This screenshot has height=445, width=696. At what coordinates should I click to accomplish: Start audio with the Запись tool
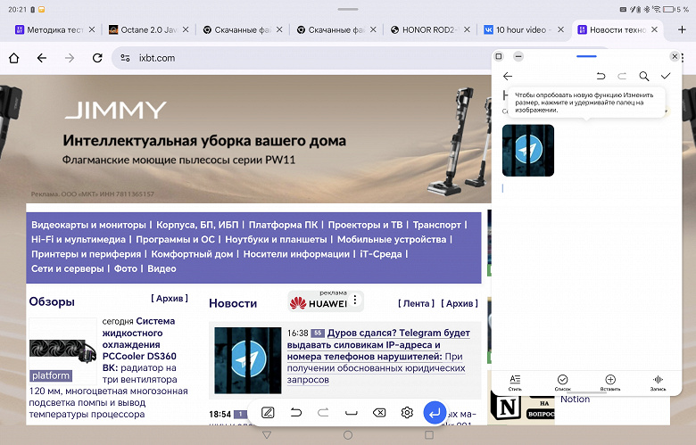[658, 383]
